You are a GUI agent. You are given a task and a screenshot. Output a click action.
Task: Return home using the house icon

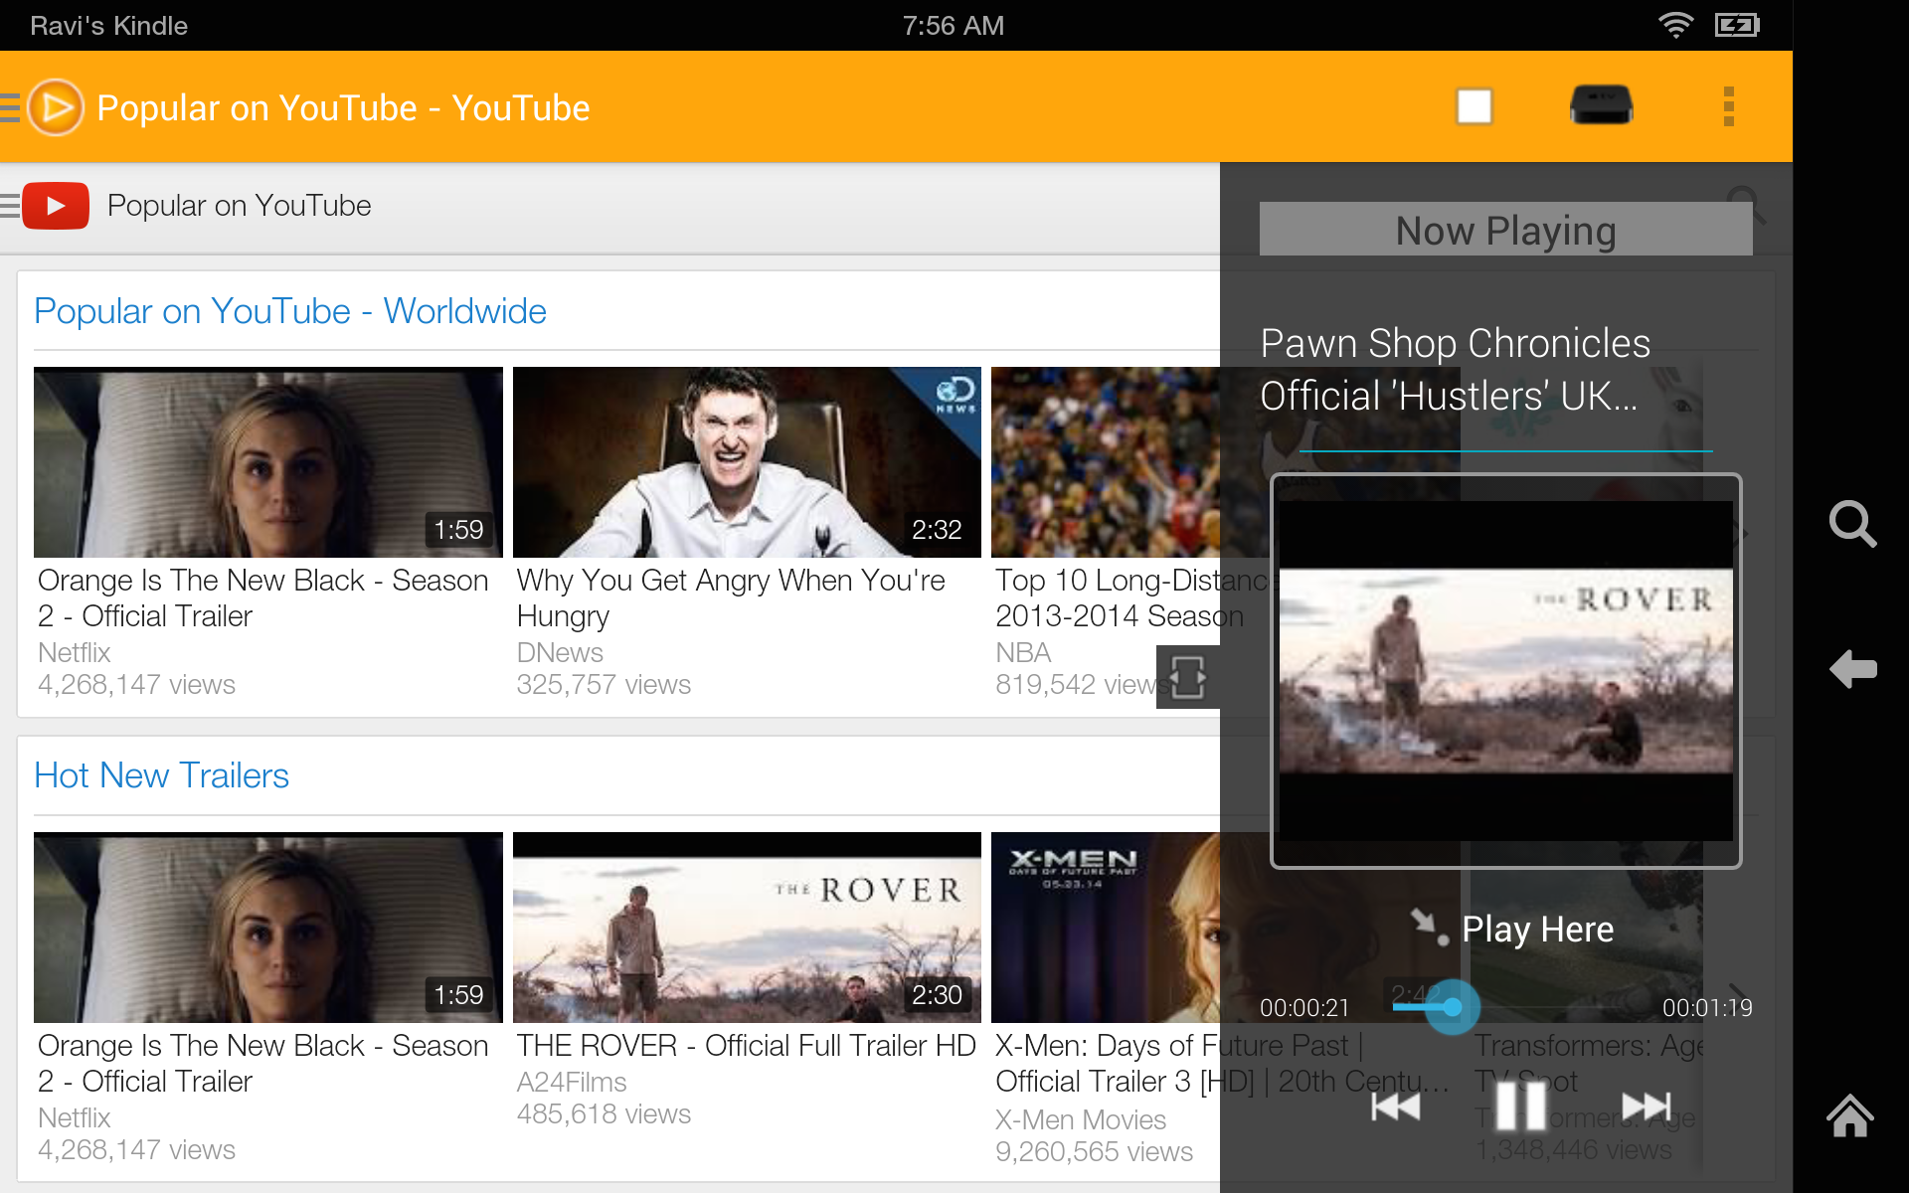tap(1850, 1116)
